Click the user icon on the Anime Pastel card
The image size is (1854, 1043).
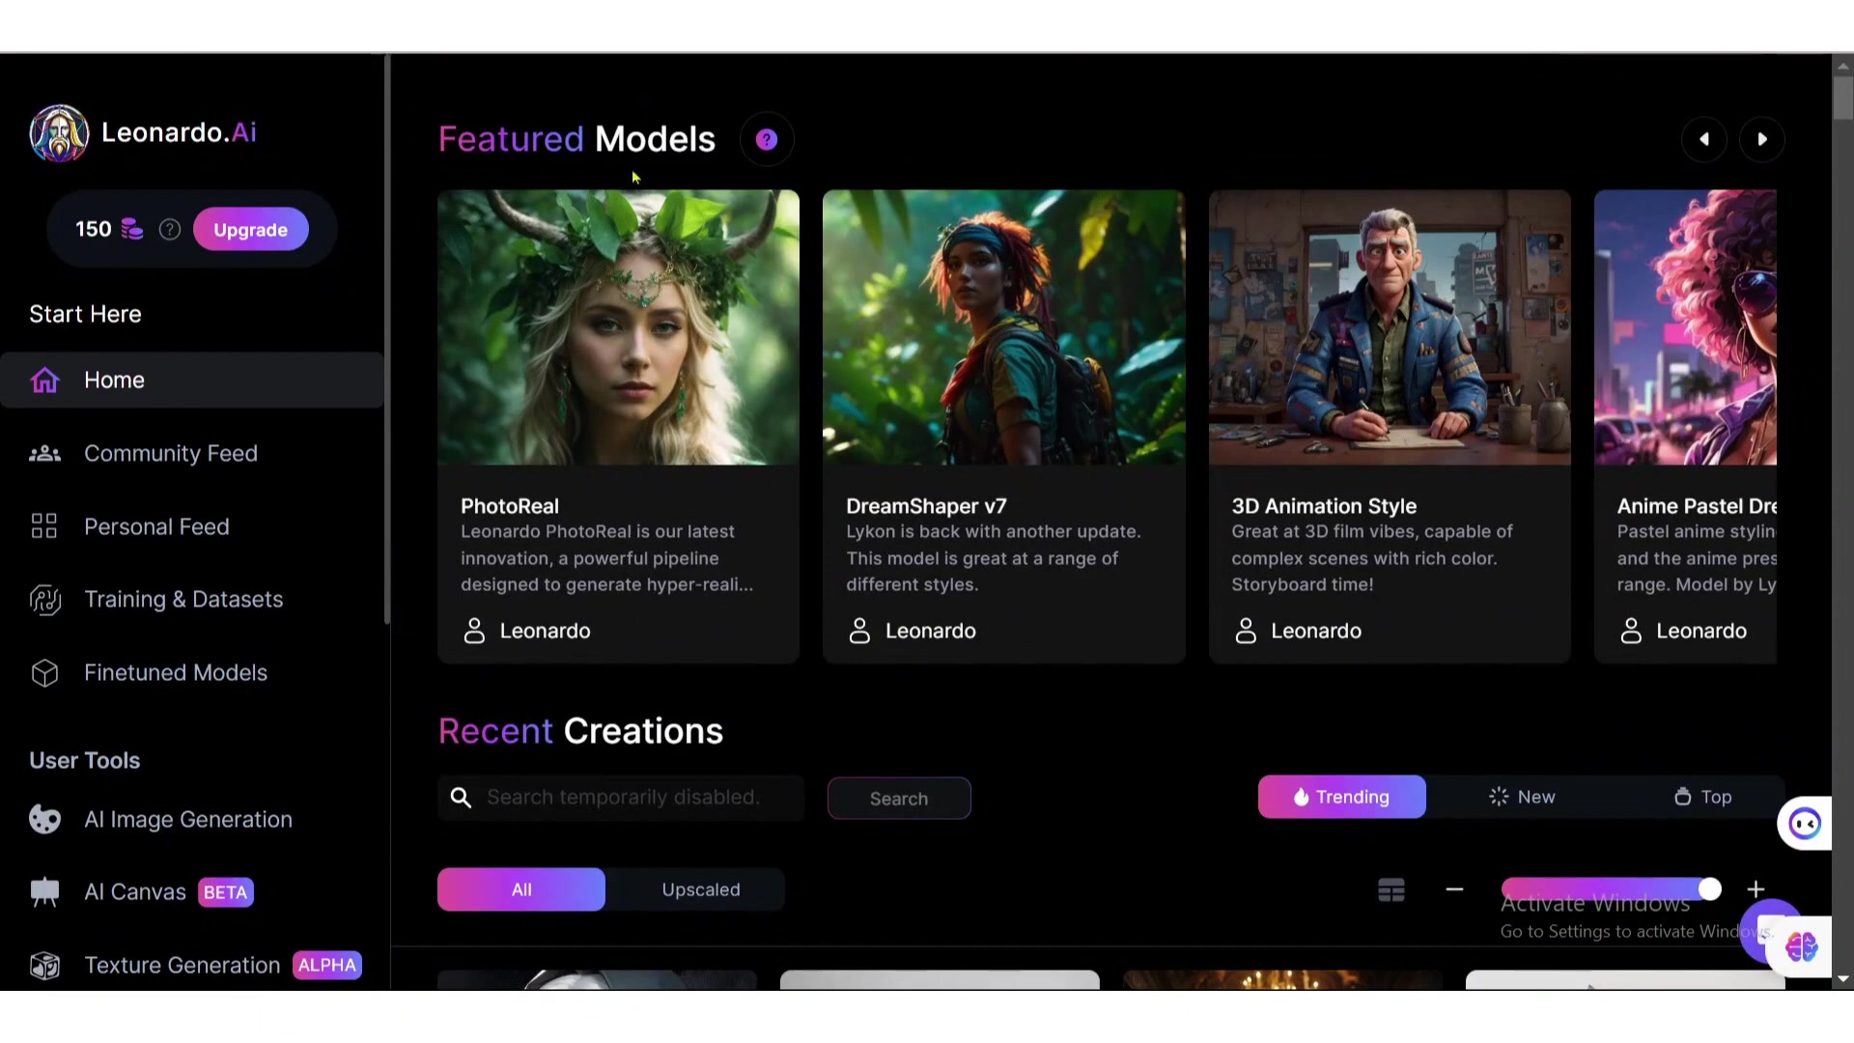pyautogui.click(x=1631, y=632)
